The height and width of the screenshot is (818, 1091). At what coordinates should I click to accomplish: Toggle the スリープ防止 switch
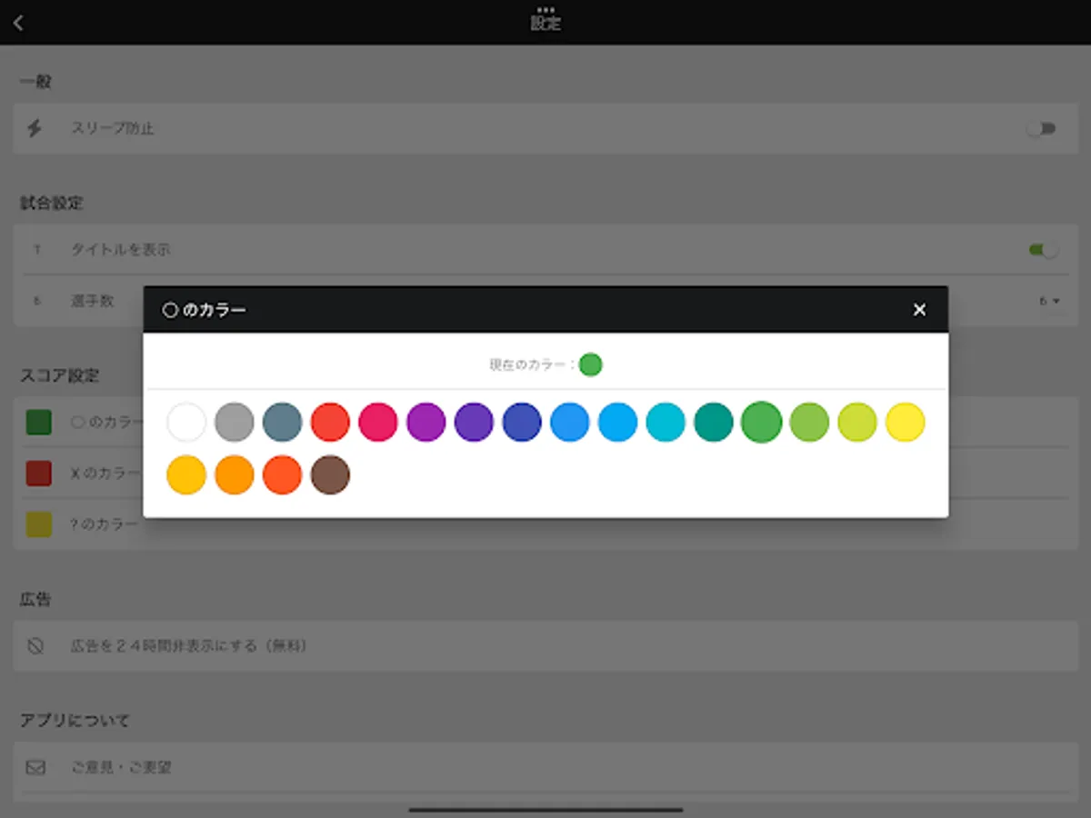pos(1042,128)
